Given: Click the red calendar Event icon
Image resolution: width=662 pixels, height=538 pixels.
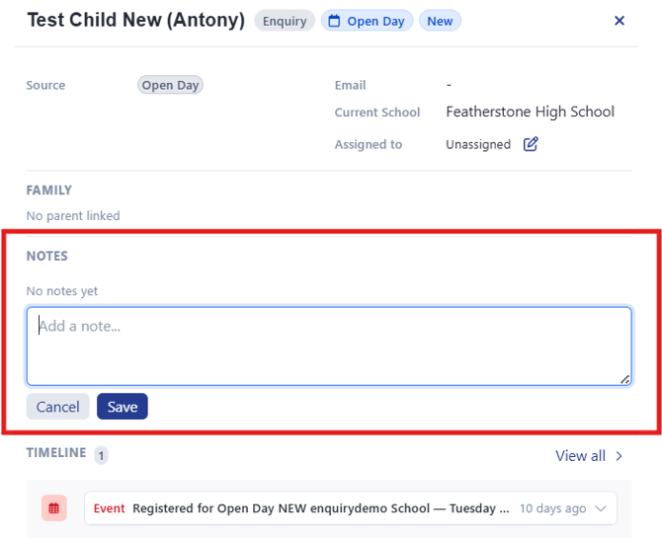Looking at the screenshot, I should coord(54,508).
